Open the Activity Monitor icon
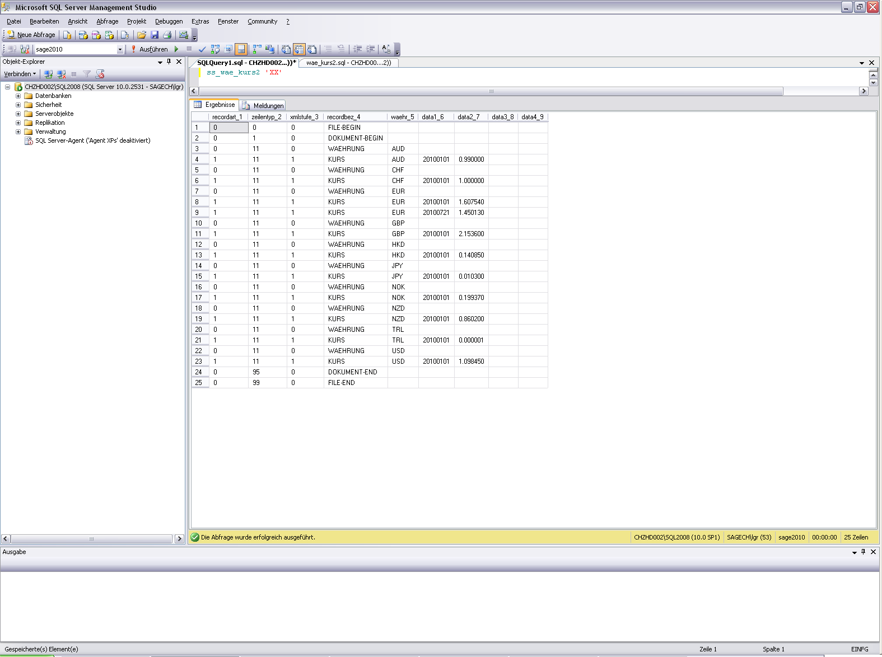Screen dimensions: 882x657 click(184, 35)
